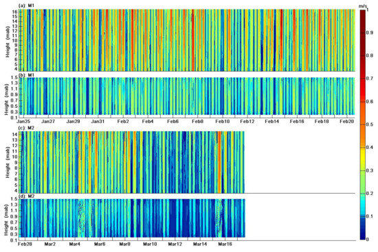Pick the Mar4 date tick label

75,244
